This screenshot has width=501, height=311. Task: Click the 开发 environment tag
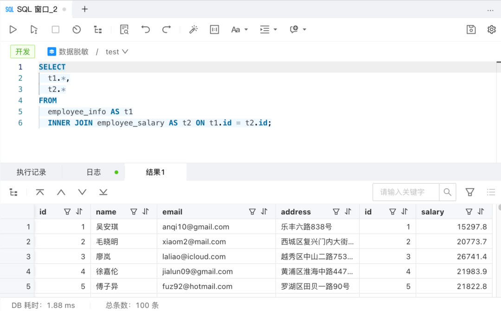[23, 52]
